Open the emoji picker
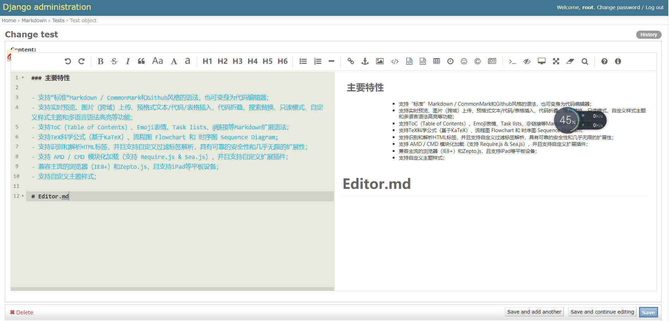Screen dimensions: 669x321 pos(464,61)
